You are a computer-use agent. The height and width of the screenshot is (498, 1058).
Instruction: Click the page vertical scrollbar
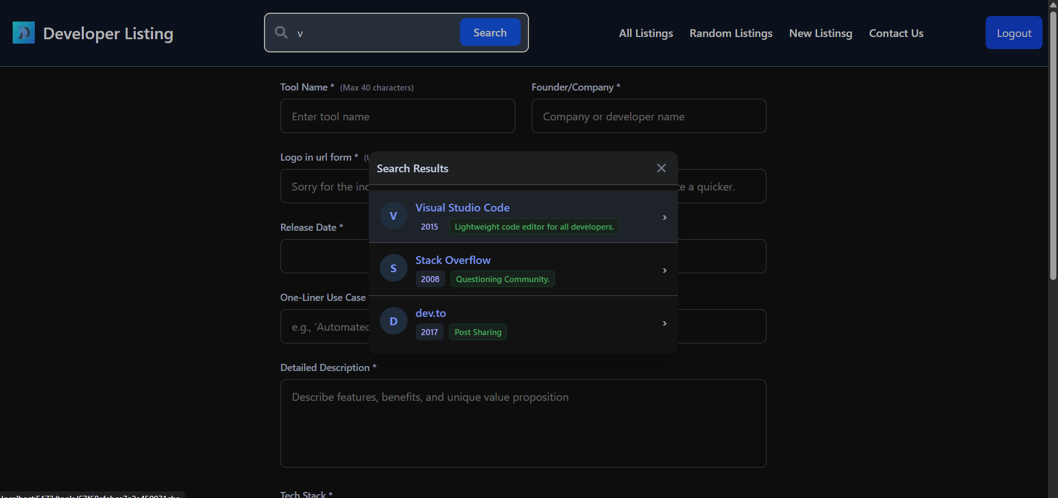tap(1053, 145)
